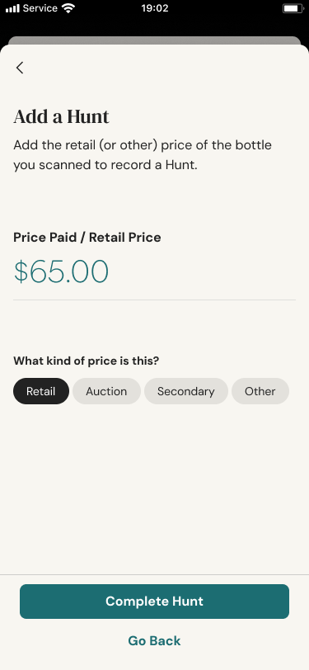Tap the Service carrier label
Image resolution: width=309 pixels, height=670 pixels.
pos(40,8)
